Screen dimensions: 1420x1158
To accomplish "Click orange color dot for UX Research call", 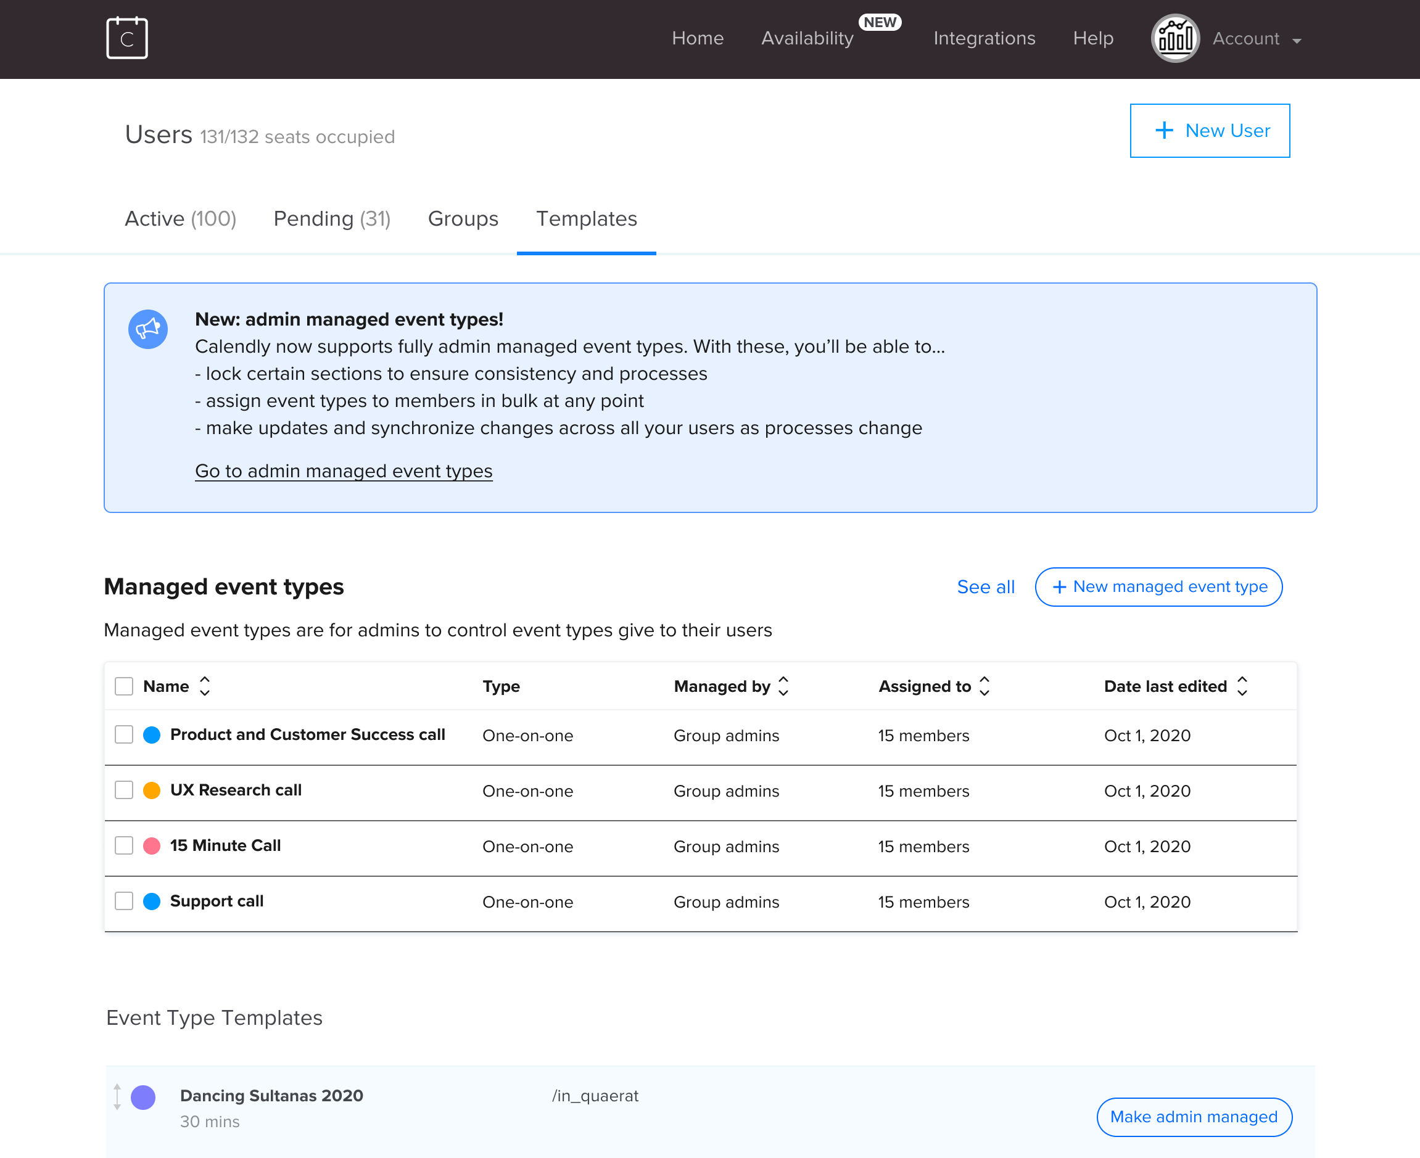I will point(152,790).
